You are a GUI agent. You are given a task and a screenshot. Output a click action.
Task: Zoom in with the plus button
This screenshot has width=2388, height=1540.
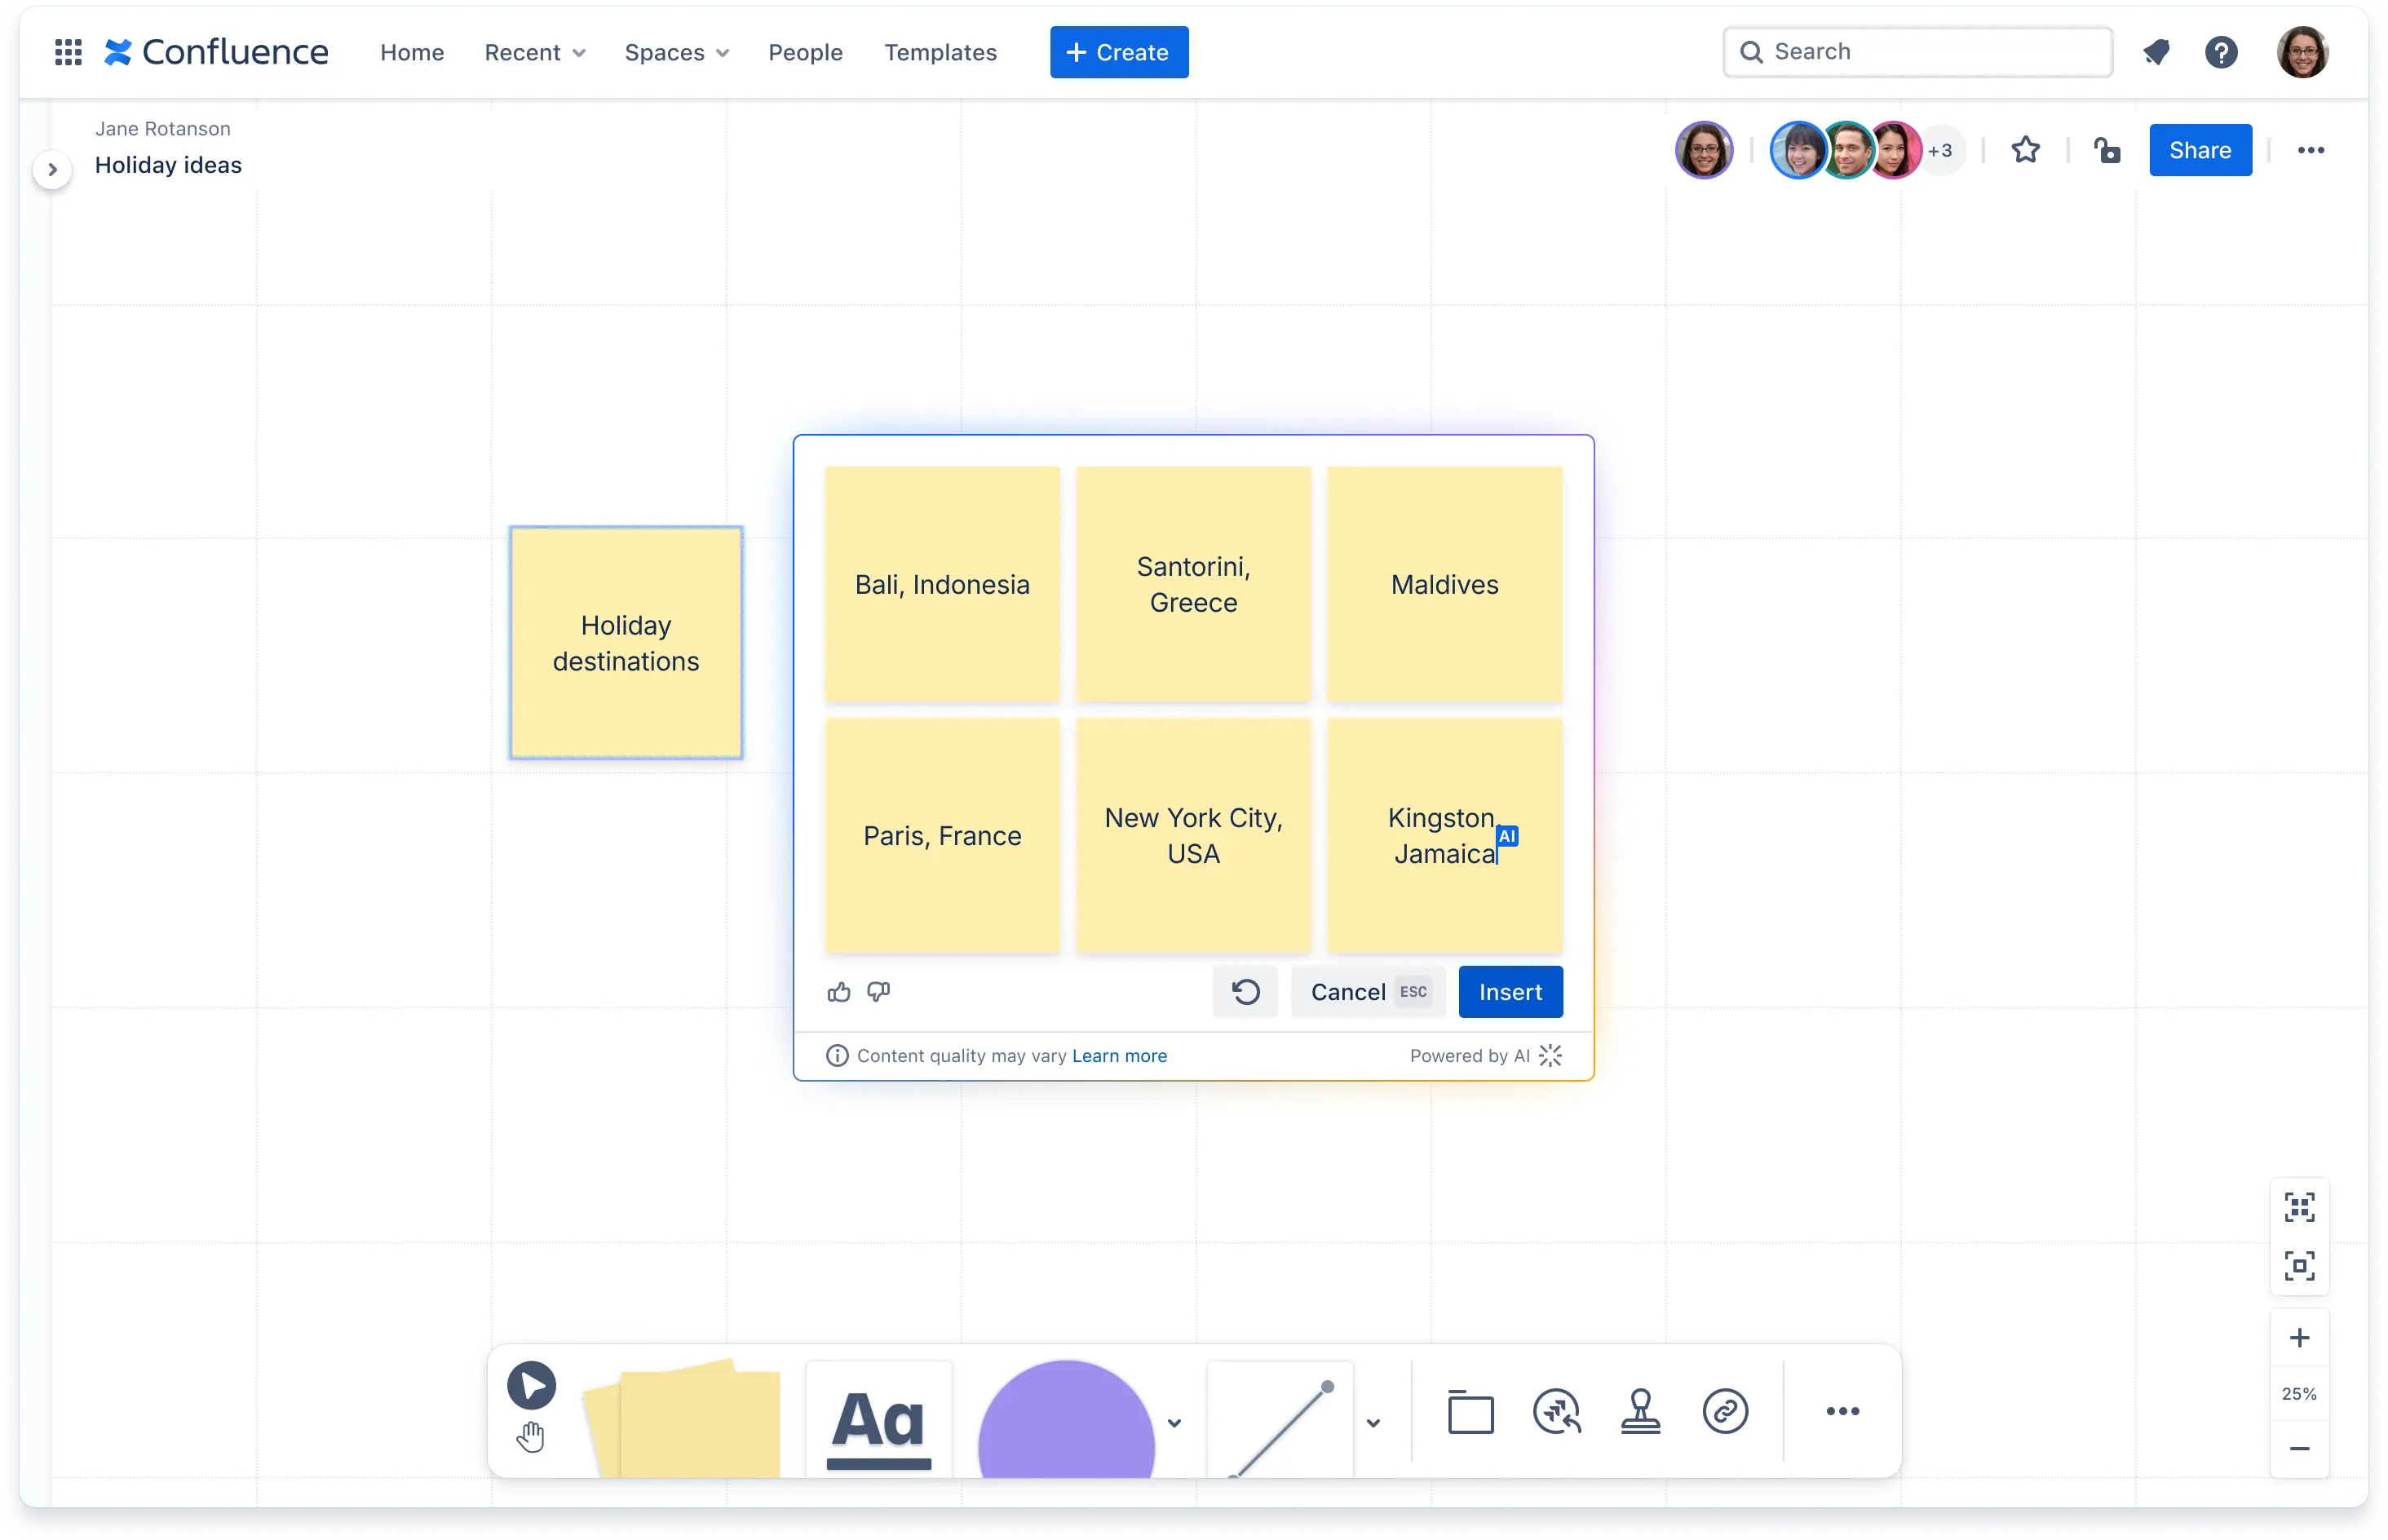(x=2299, y=1338)
